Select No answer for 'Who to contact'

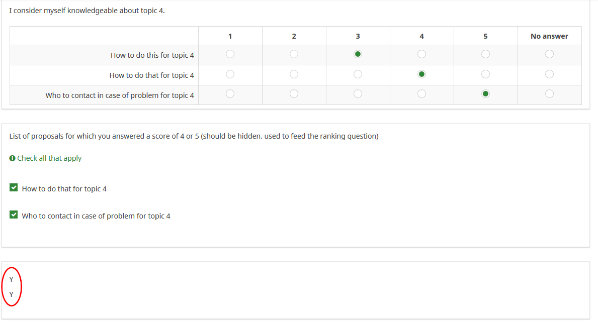pos(549,93)
